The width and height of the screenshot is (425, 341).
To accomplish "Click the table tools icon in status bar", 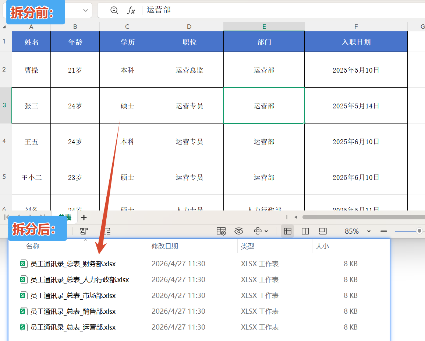I will [222, 231].
